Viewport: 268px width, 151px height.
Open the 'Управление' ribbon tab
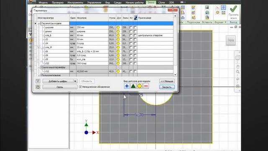[94, 3]
